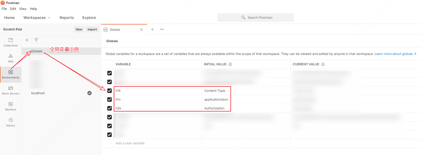Click the filter icon in sidebar search

(36, 40)
